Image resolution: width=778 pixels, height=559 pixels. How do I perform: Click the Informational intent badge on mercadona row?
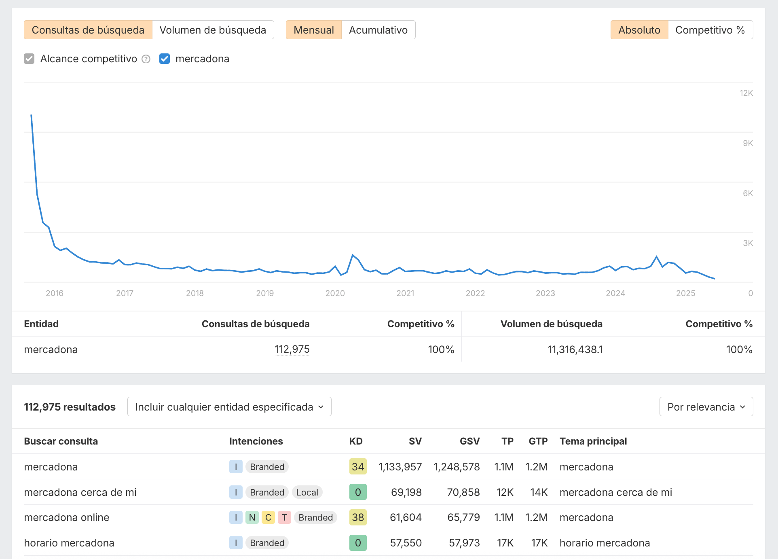236,467
